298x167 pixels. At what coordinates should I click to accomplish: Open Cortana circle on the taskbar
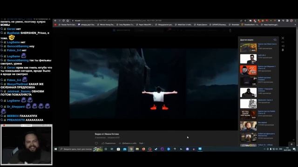[x=106, y=149]
